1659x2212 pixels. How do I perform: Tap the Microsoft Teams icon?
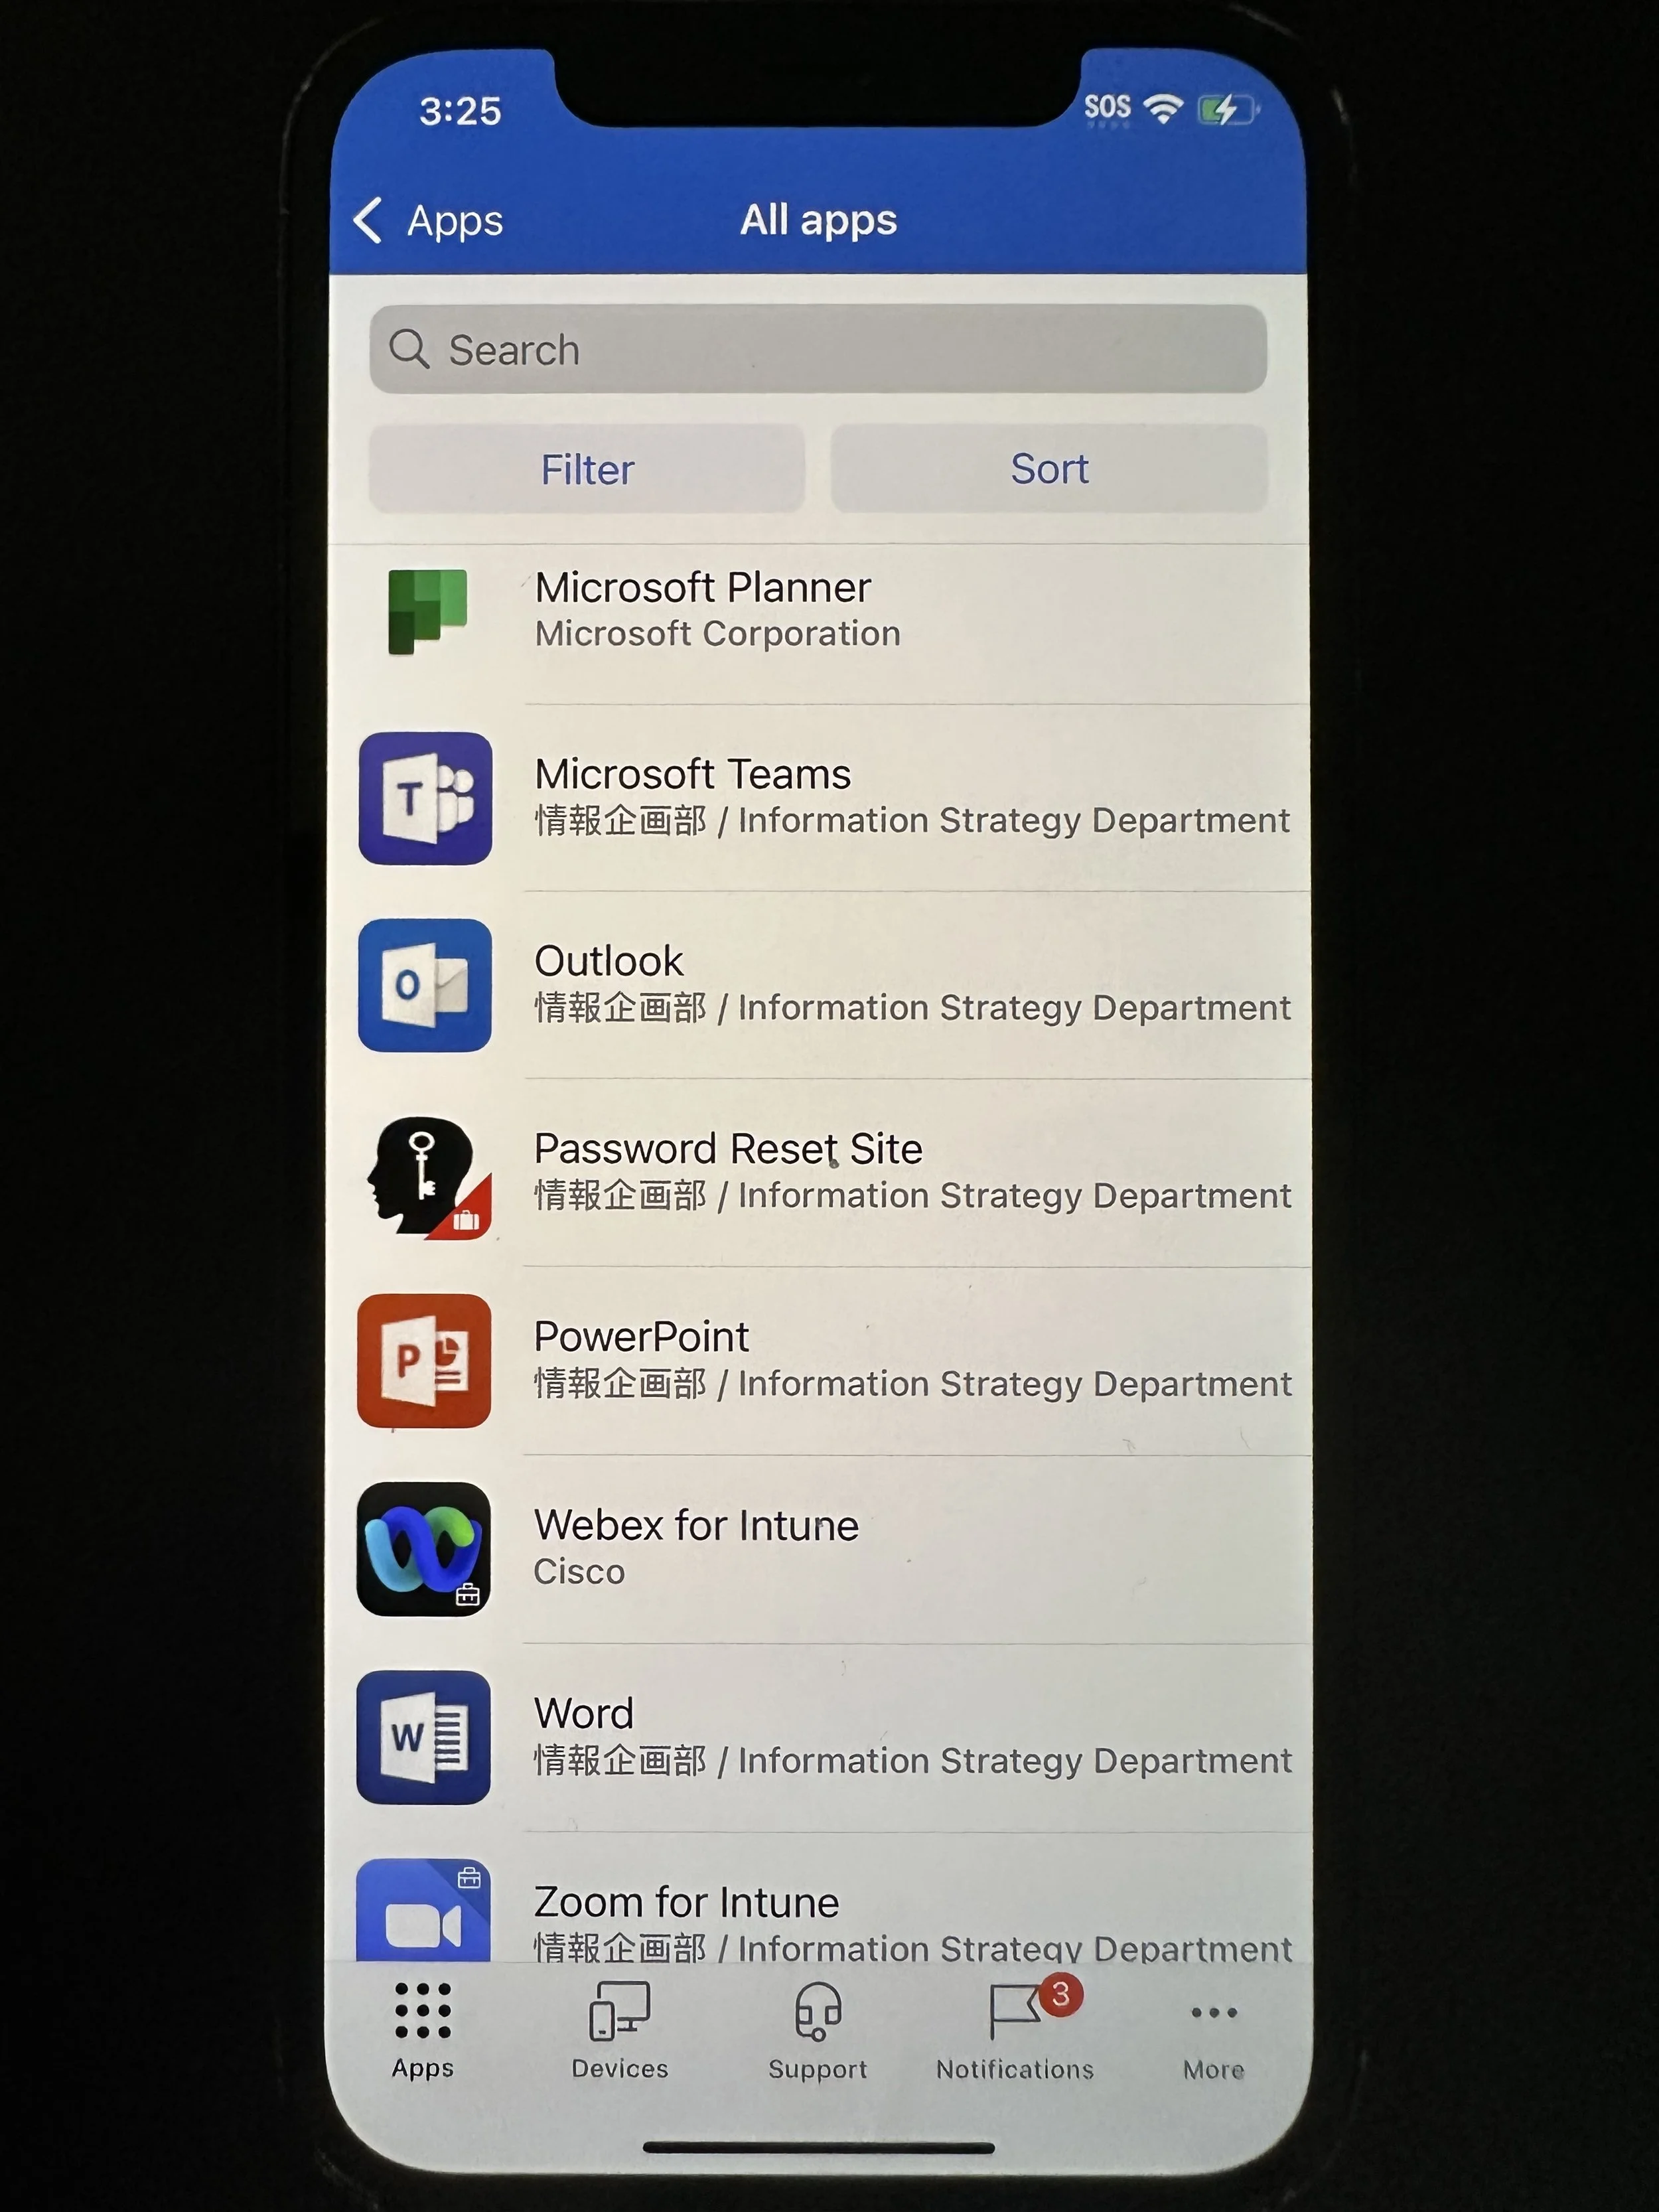coord(425,797)
